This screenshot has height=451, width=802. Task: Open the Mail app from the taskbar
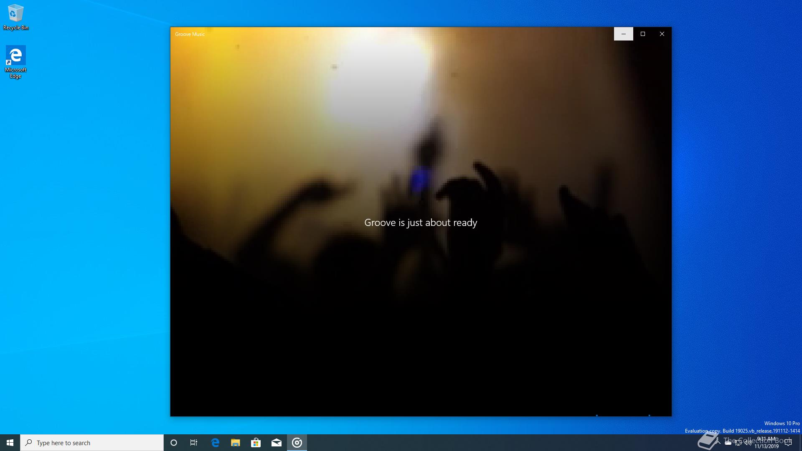tap(277, 443)
